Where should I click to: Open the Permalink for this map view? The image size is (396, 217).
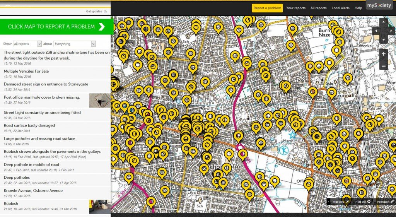click(385, 202)
